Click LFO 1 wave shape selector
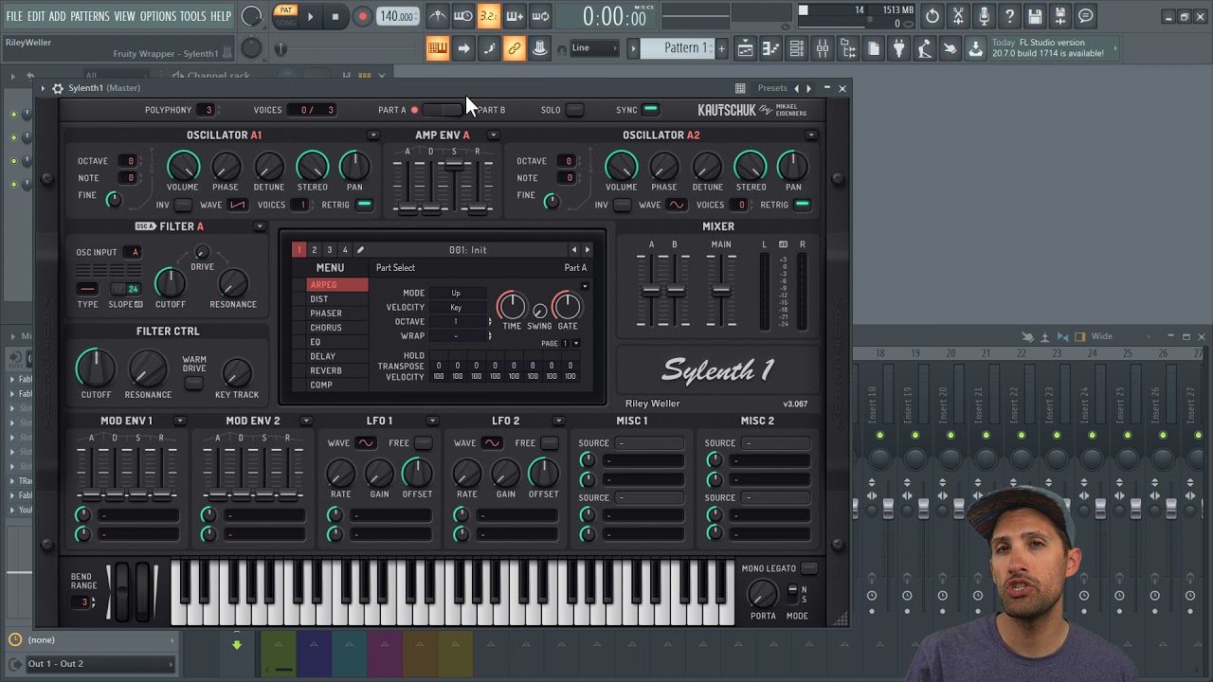Image resolution: width=1213 pixels, height=682 pixels. tap(366, 443)
